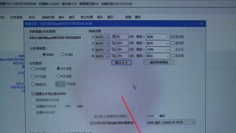
Task: Toggle the lock icon for partition 3 size
Action: pos(113,49)
